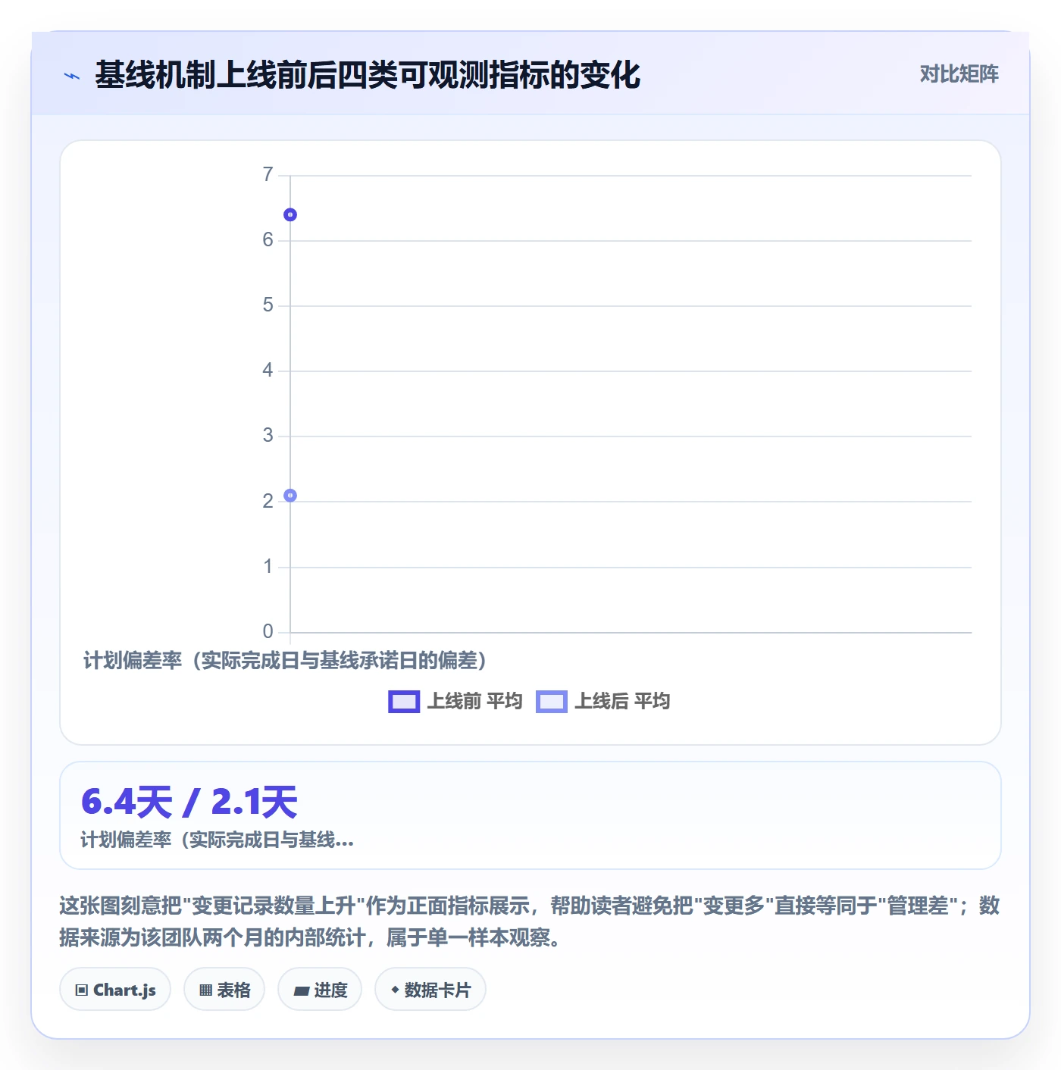
Task: Click the grid icon in the 表格 chip
Action: 206,990
